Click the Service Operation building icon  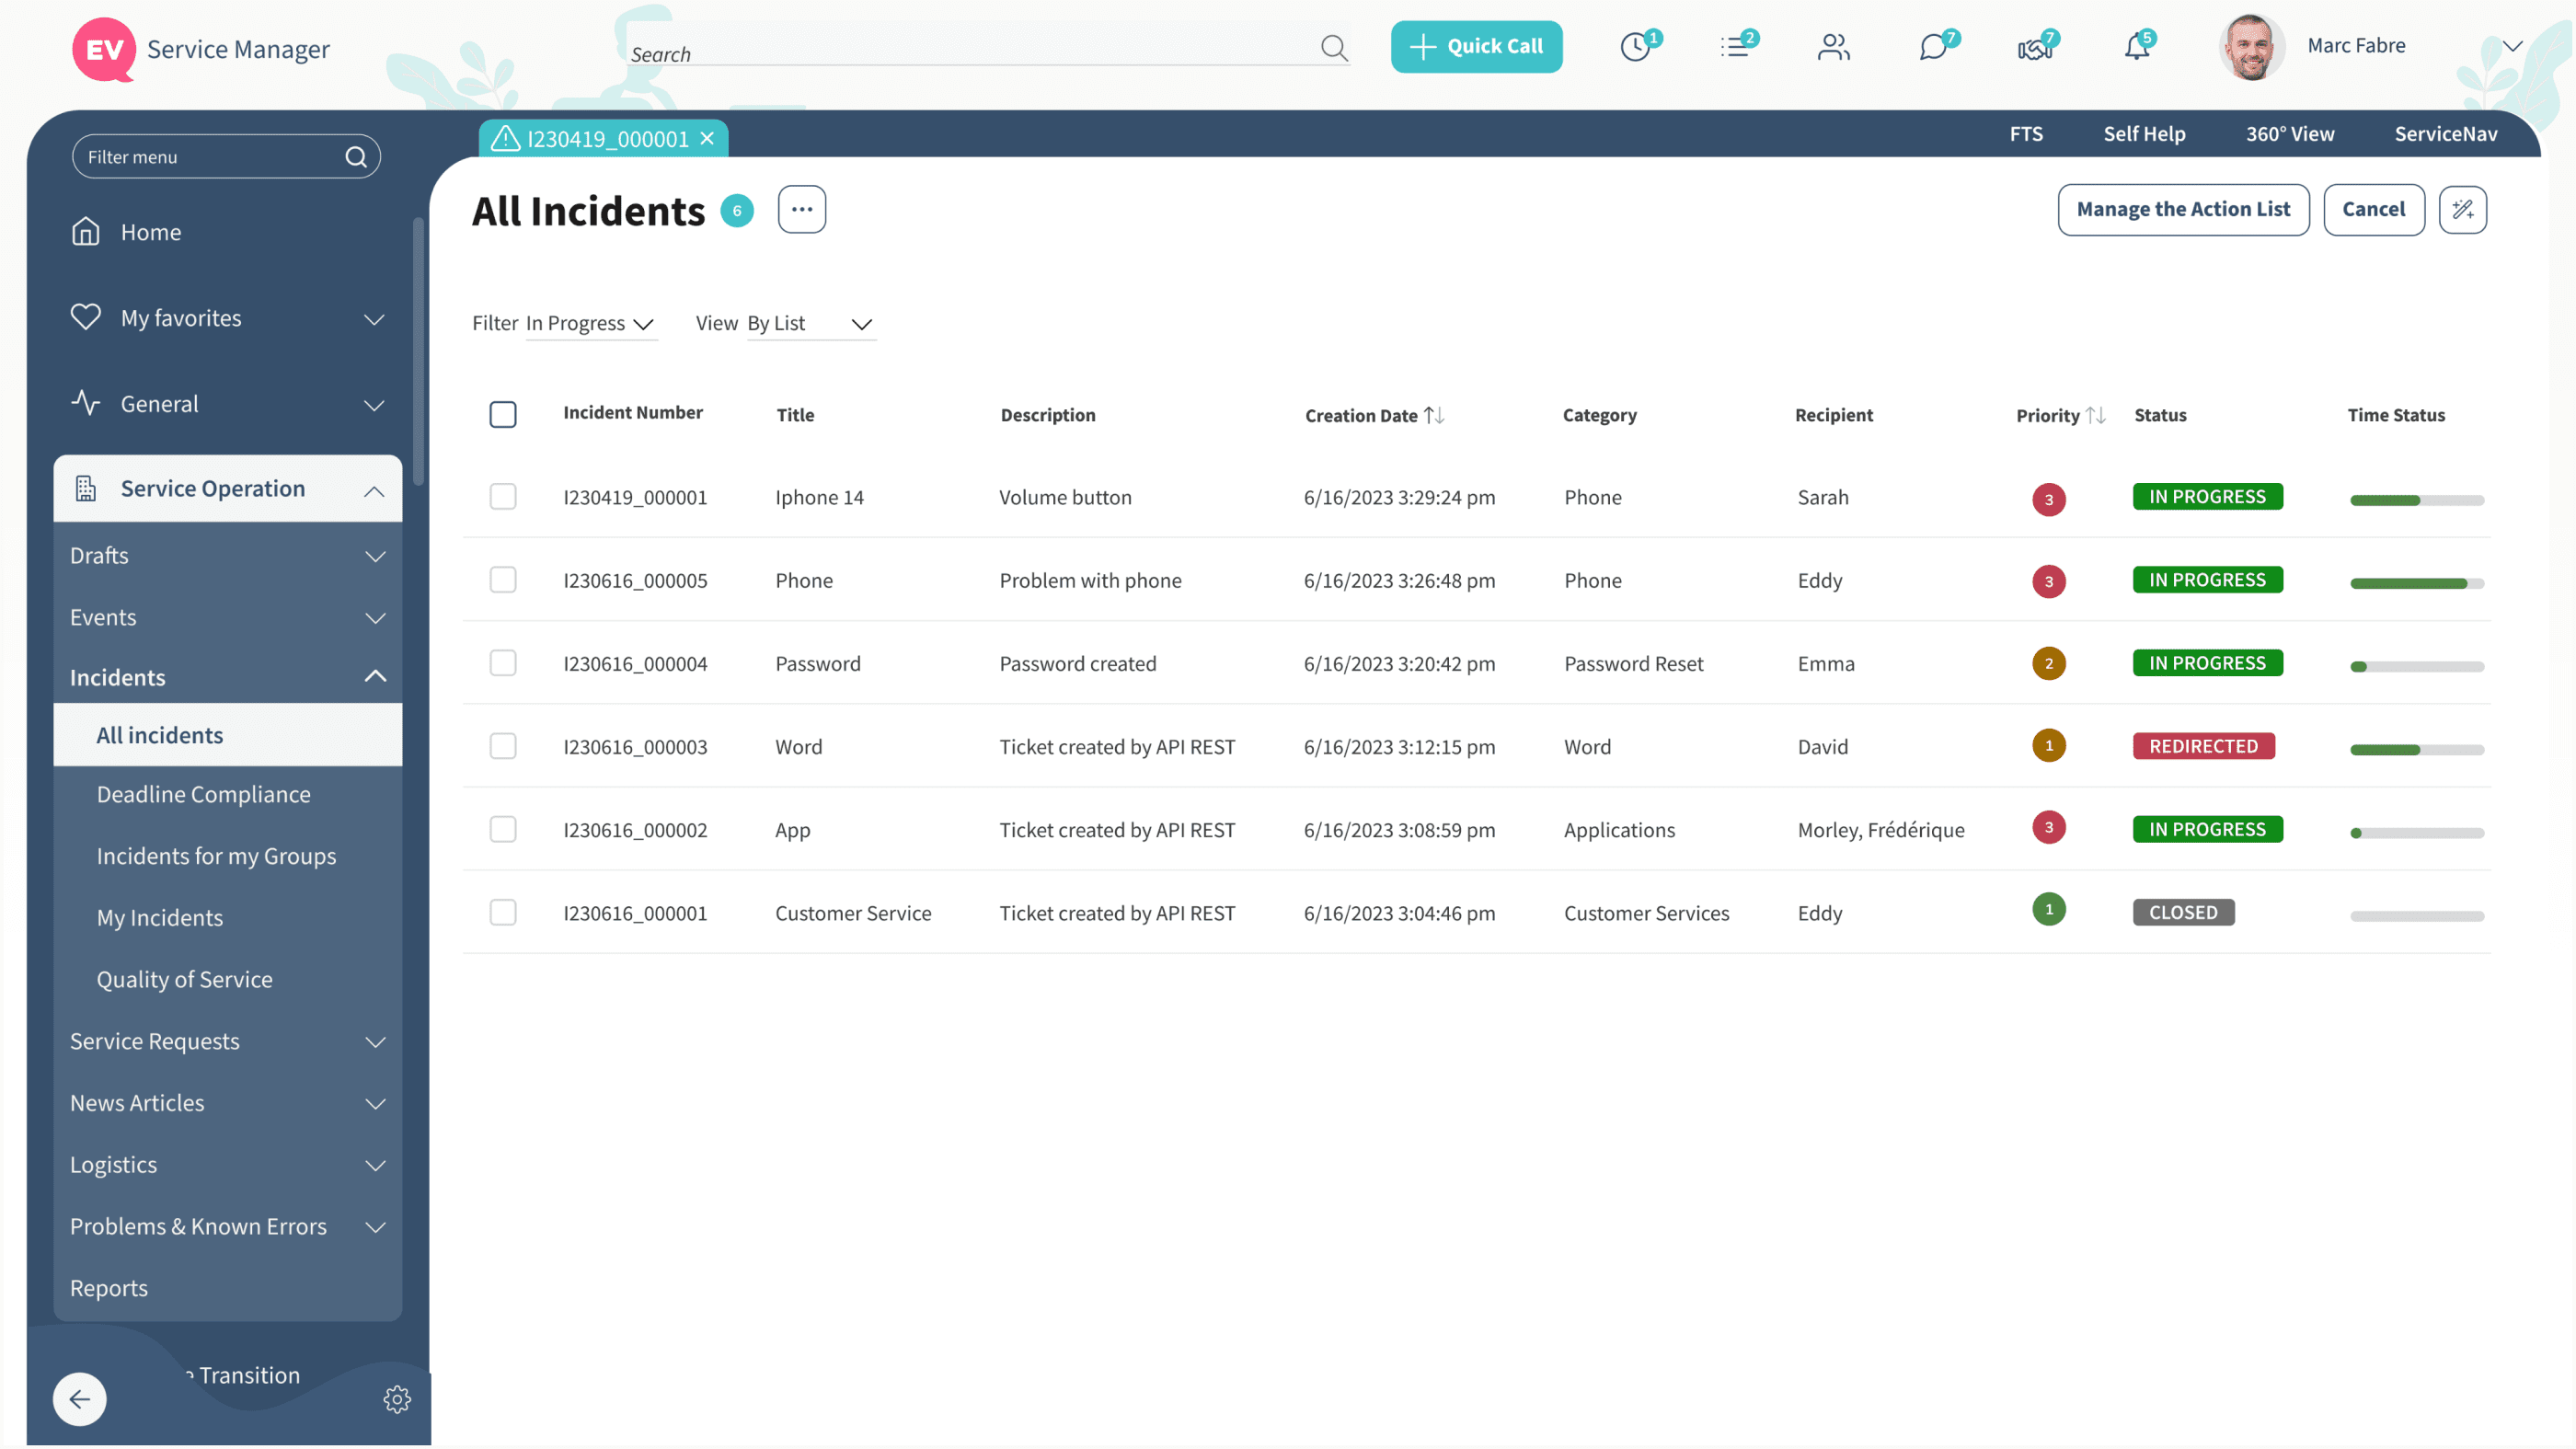[86, 488]
